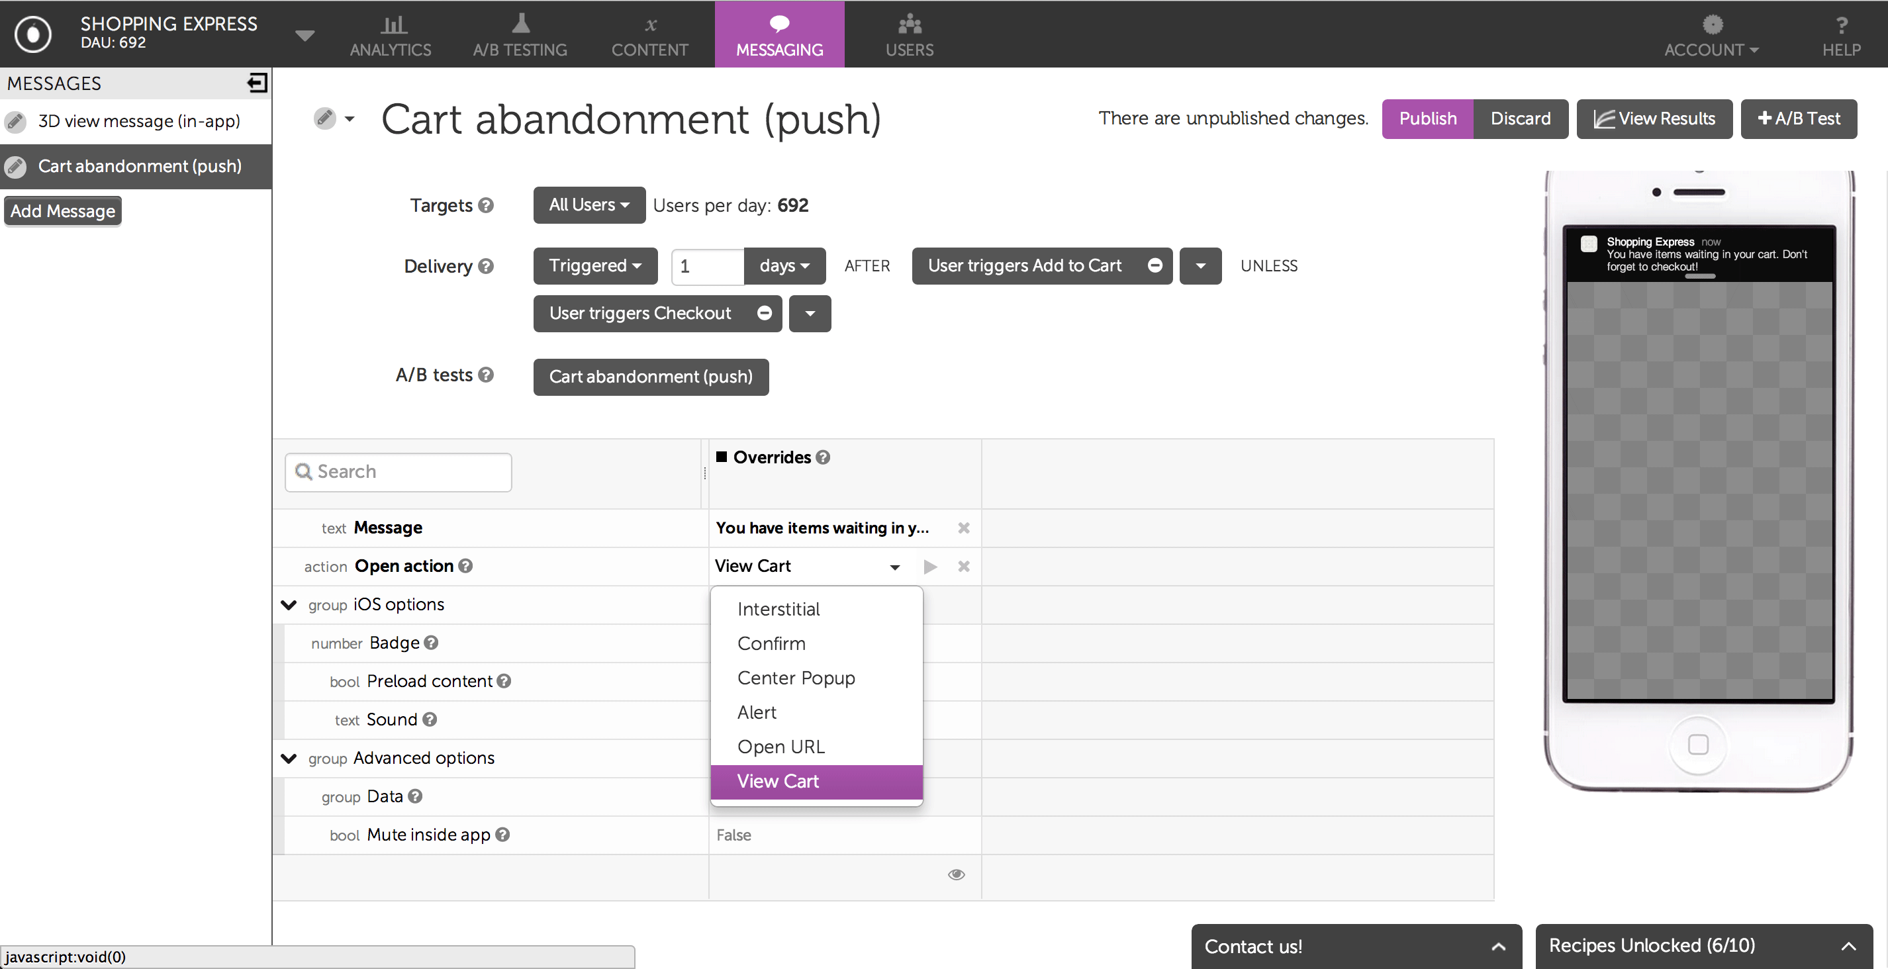Click the collapse Messages sidebar icon
Screen dimensions: 1888x969
pos(257,83)
